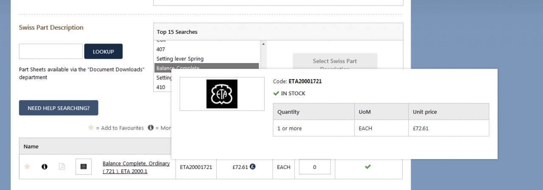Focus the Swiss Part Description text field
Screen dimensions: 543x190
[x=50, y=51]
